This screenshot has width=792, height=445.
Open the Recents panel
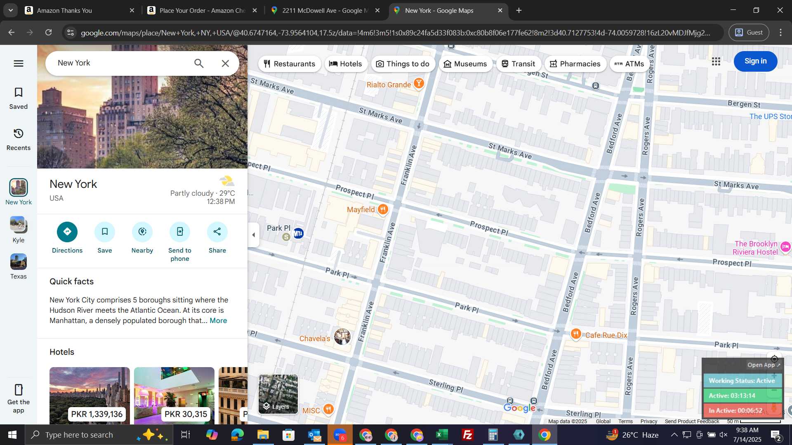[x=19, y=140]
